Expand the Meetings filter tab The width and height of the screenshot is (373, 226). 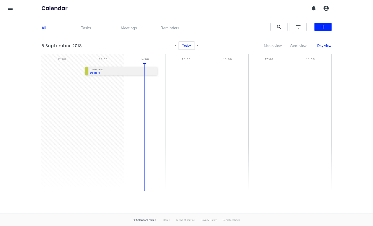coord(129,28)
